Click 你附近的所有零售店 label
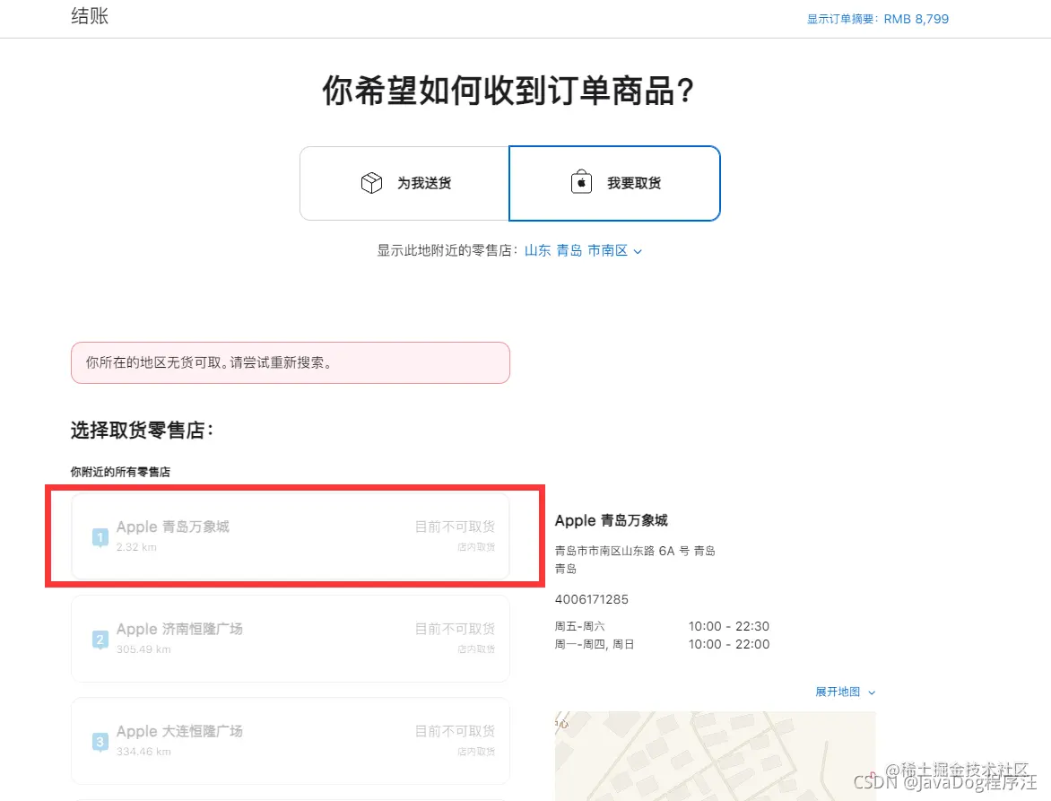Screen dimensions: 1051x801 tap(121, 472)
